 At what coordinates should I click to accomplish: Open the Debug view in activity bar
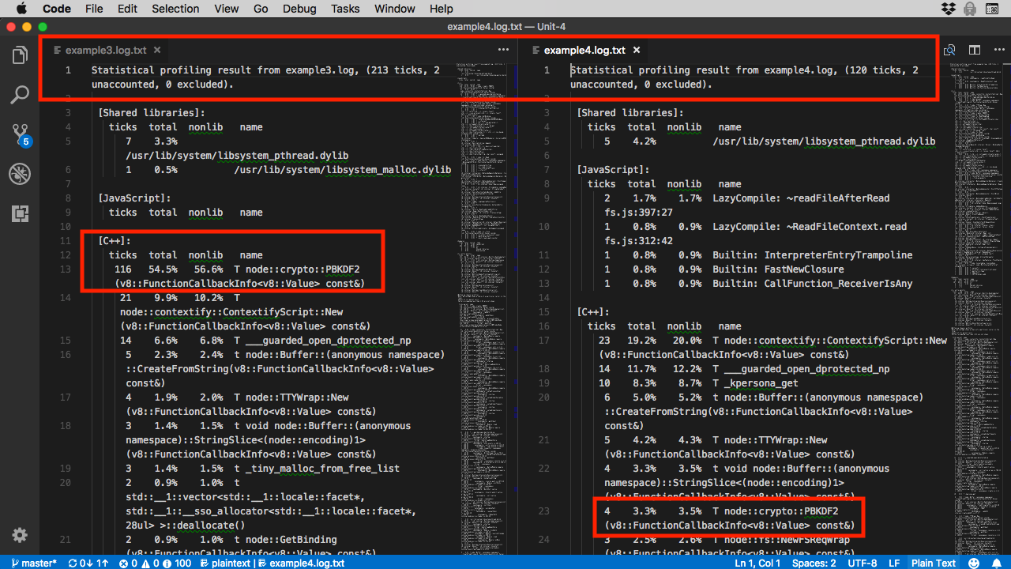pos(20,174)
